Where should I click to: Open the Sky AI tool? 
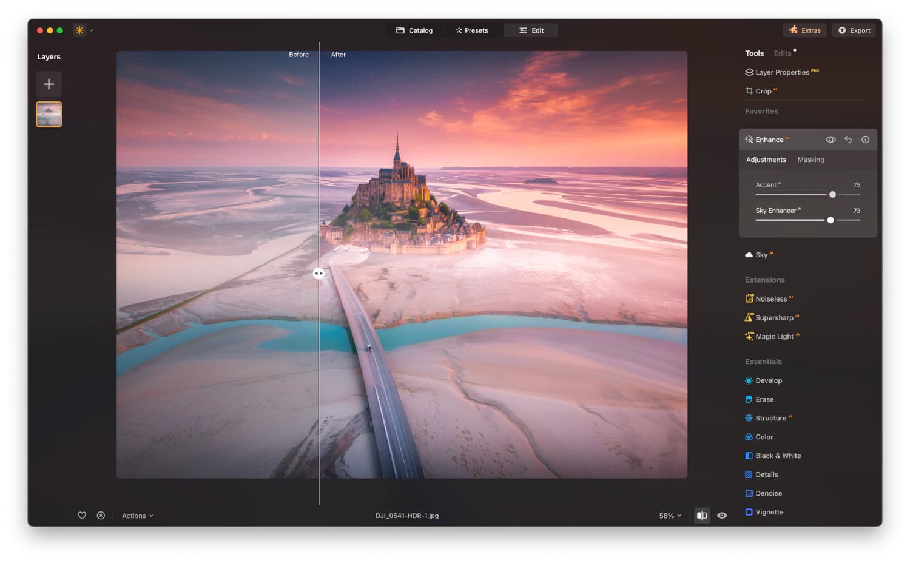759,255
